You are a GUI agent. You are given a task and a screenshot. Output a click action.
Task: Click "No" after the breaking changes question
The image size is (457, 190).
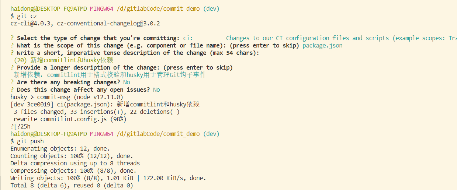(127, 82)
